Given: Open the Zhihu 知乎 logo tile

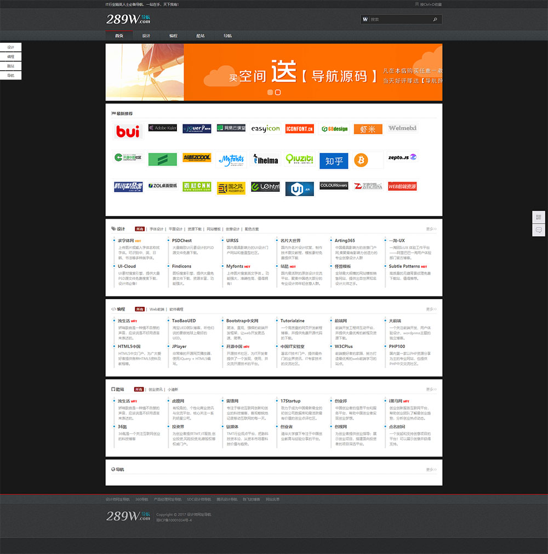Looking at the screenshot, I should pos(334,161).
